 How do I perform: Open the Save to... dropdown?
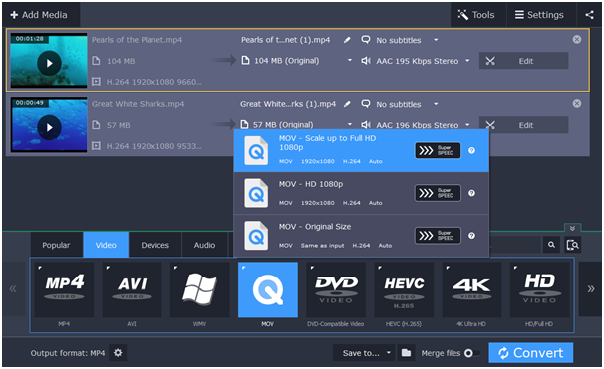click(x=364, y=353)
